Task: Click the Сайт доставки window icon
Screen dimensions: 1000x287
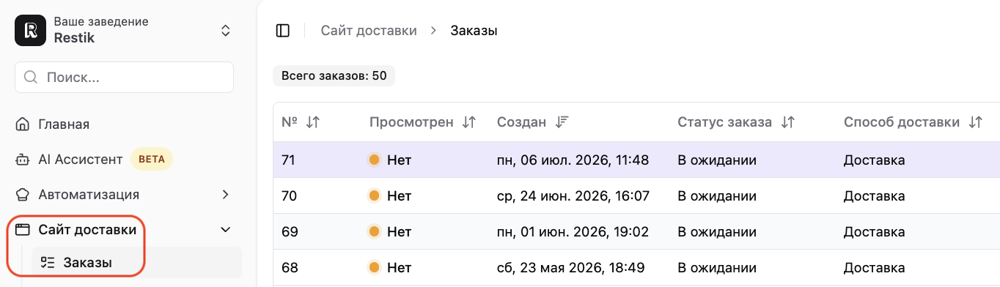Action: tap(23, 230)
